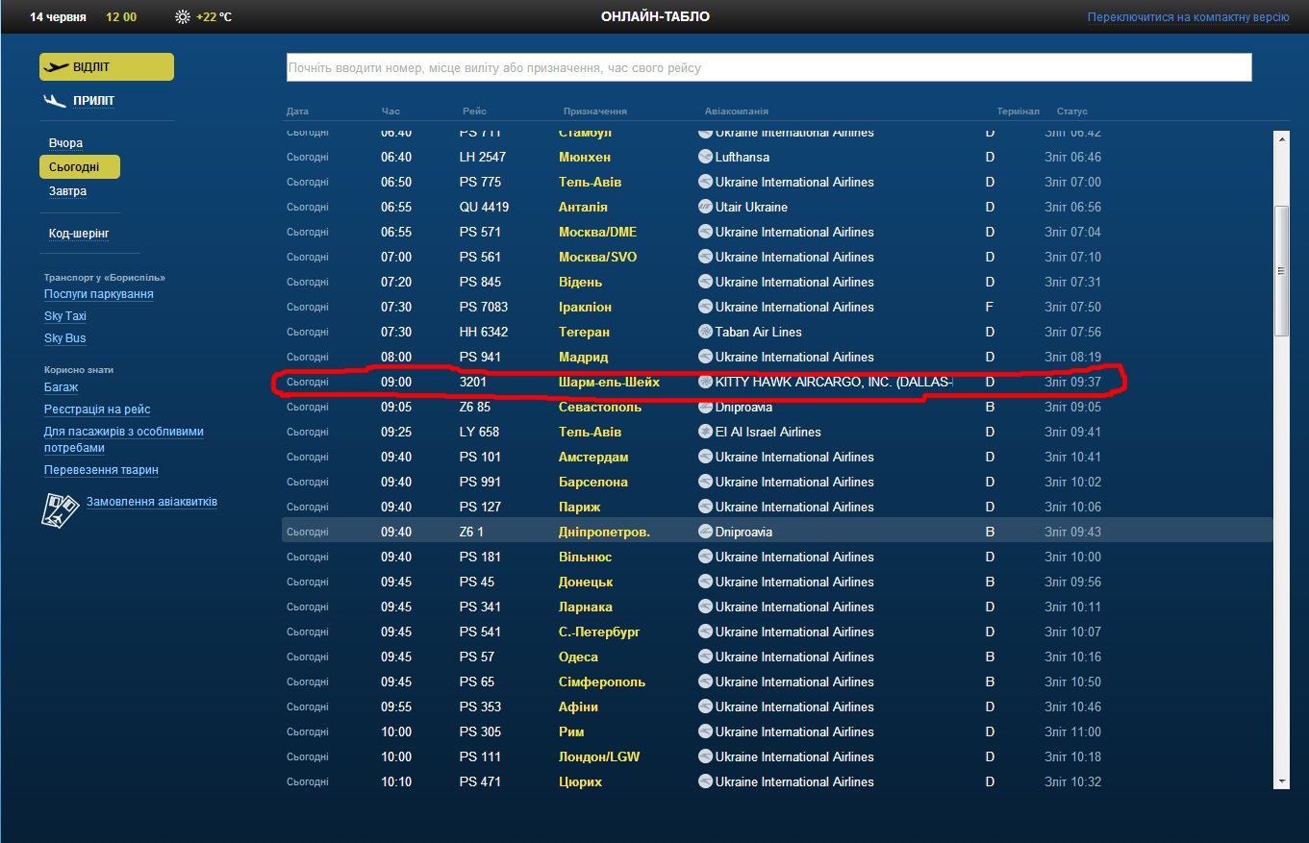The height and width of the screenshot is (843, 1309).
Task: Click the Kitty Hawk Aircargo logo icon
Action: pos(706,382)
